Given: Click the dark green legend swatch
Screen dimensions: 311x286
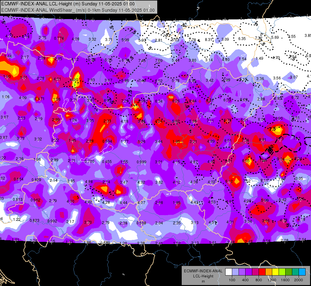Looking at the screenshot, I should (288, 272).
